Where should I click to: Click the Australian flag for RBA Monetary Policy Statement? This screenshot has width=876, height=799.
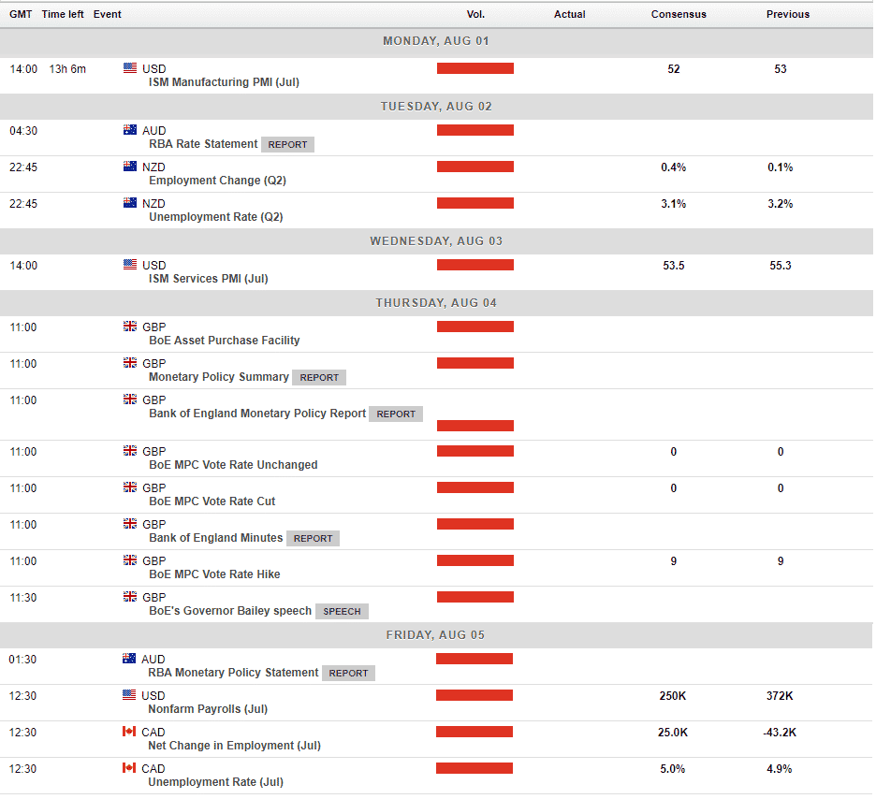(x=128, y=659)
